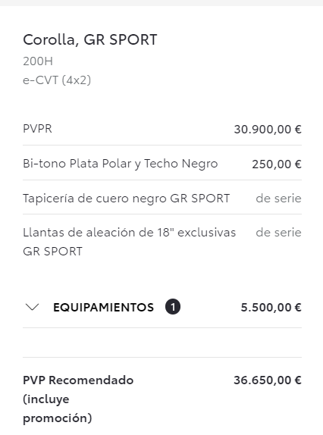This screenshot has width=323, height=435.
Task: Click the GR SPORT second line of Llantas
Action: pos(52,252)
